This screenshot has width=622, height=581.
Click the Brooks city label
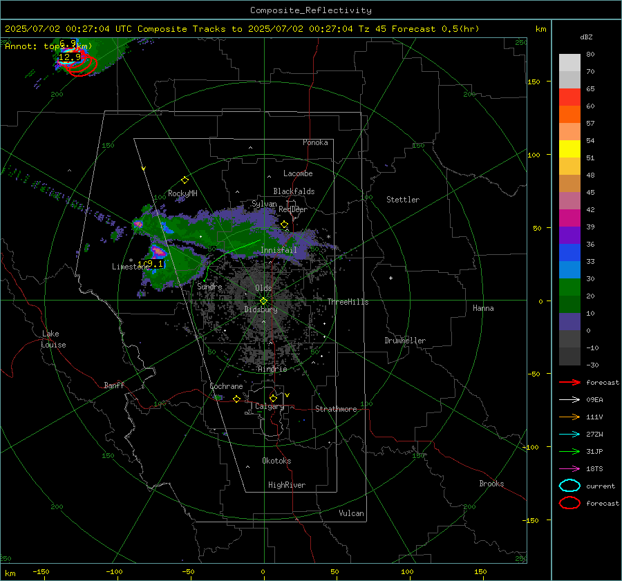(x=491, y=484)
